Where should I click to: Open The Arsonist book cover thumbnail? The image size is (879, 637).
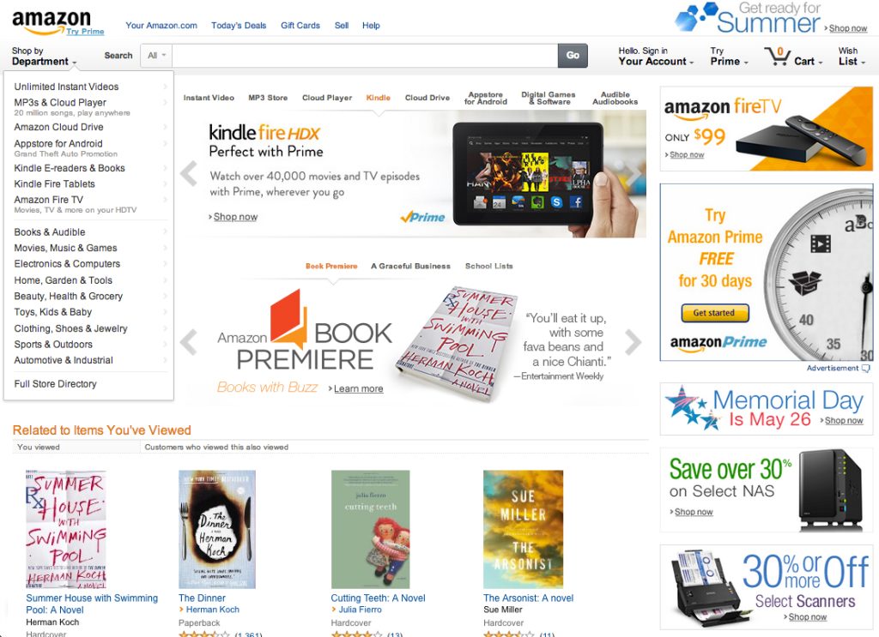click(x=523, y=529)
